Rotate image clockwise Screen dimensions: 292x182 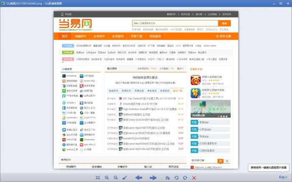pyautogui.click(x=185, y=178)
